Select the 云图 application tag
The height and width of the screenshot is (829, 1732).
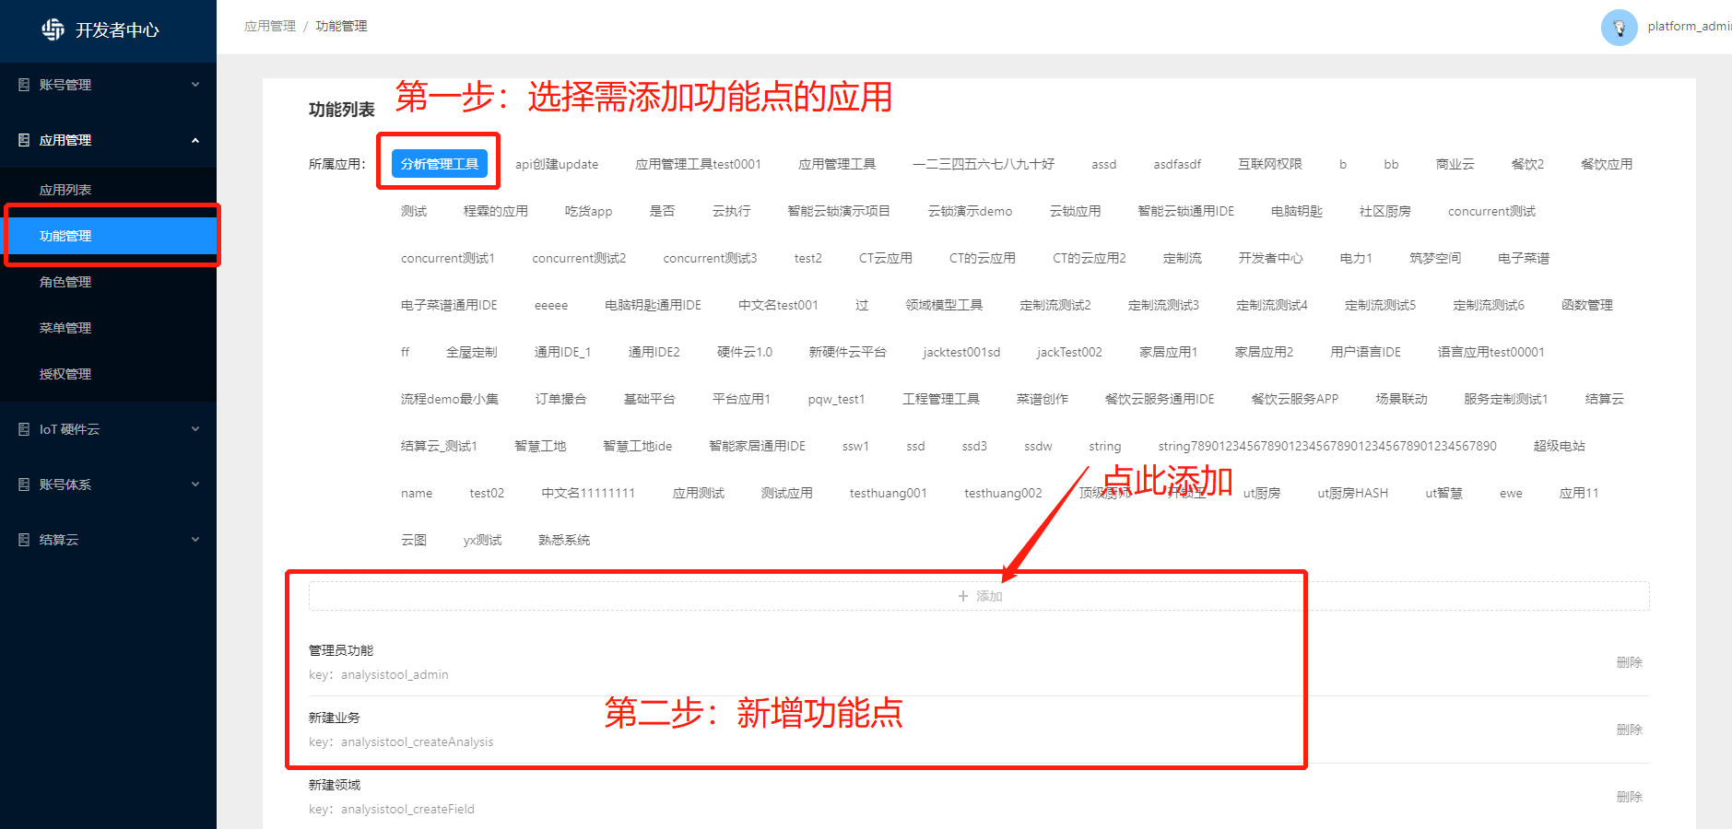click(414, 540)
